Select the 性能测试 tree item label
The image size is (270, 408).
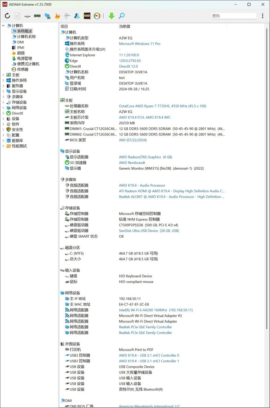coord(19,146)
